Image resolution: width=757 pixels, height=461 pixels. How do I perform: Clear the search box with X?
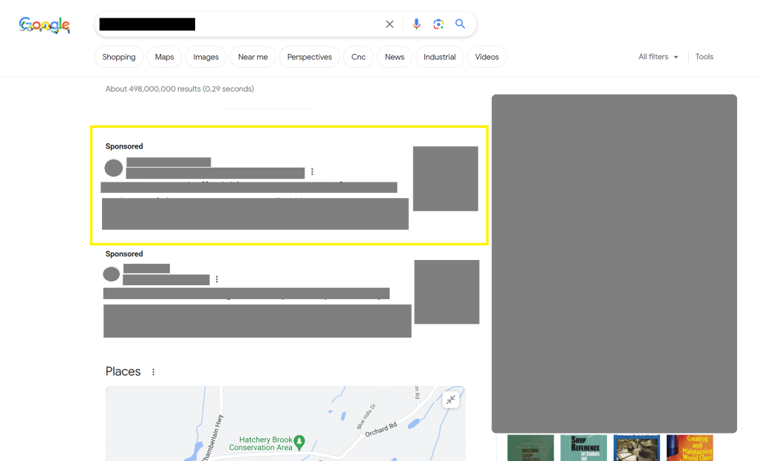click(390, 24)
